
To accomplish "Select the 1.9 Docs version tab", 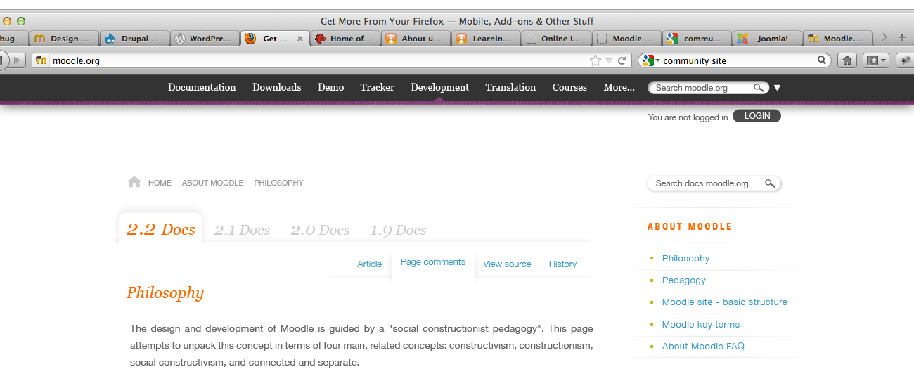I will [x=398, y=230].
